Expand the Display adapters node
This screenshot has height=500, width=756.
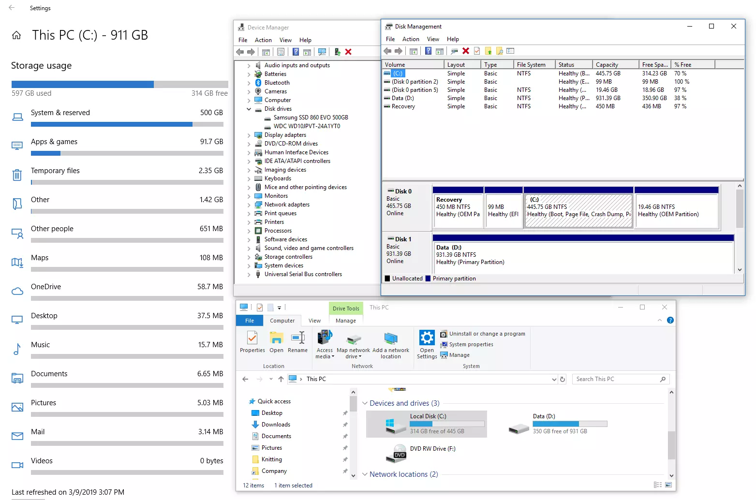[x=249, y=135]
